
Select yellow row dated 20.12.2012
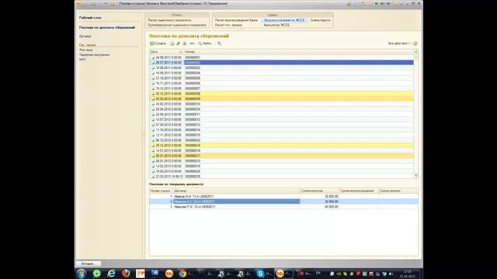(281, 145)
